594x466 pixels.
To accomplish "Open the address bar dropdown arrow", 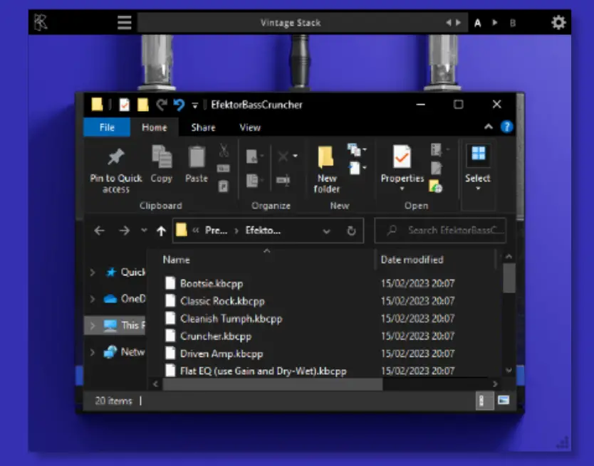I will (x=327, y=231).
